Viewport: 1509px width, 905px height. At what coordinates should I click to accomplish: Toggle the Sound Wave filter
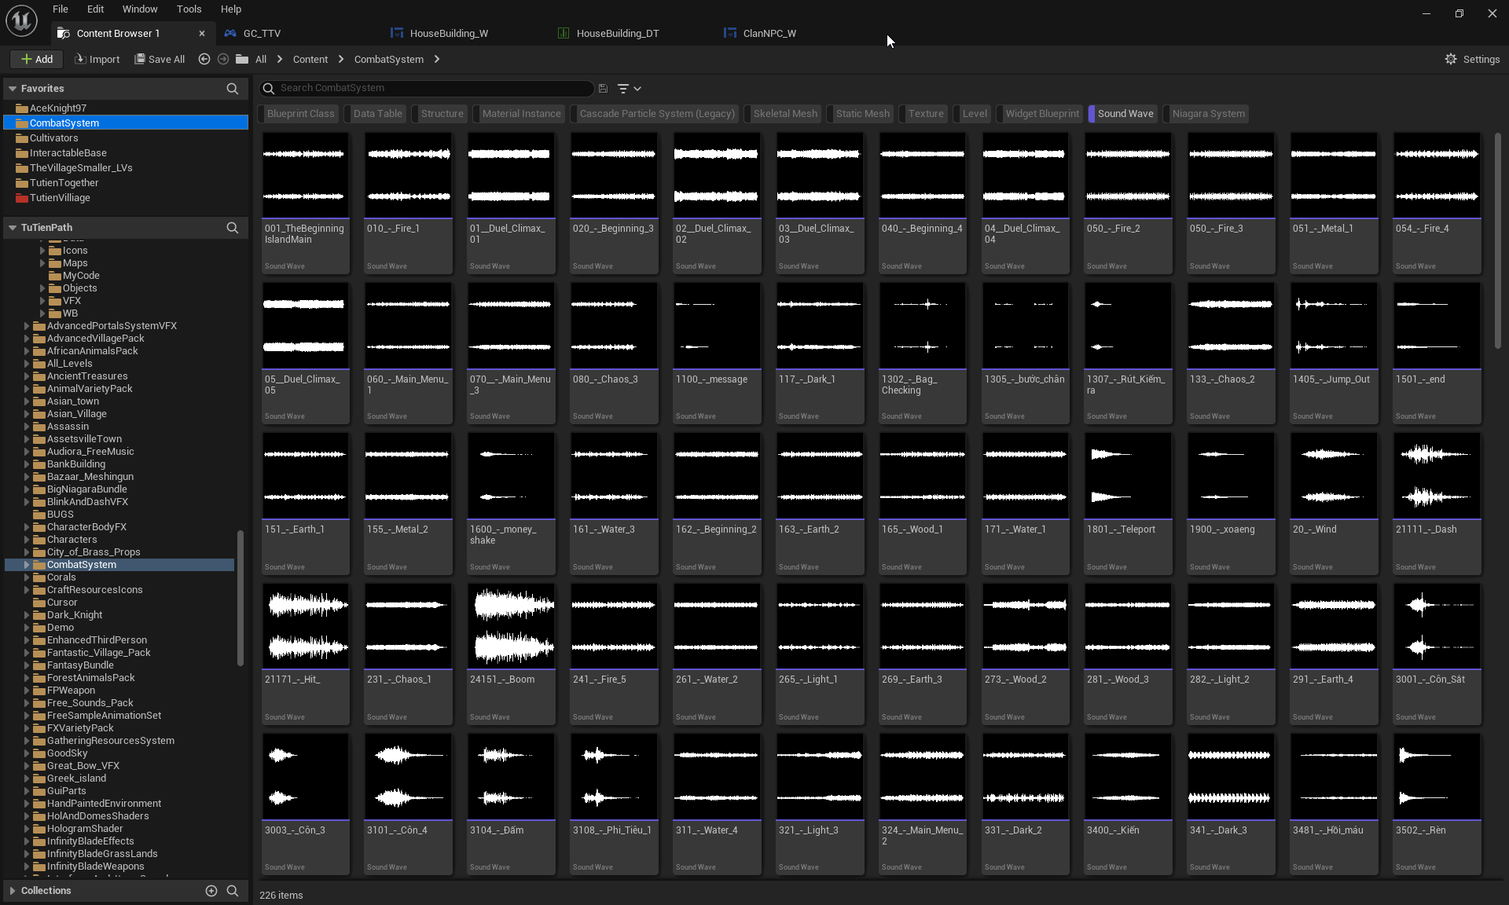[x=1125, y=114]
